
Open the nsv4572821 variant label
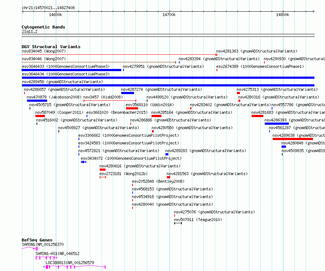119,151
